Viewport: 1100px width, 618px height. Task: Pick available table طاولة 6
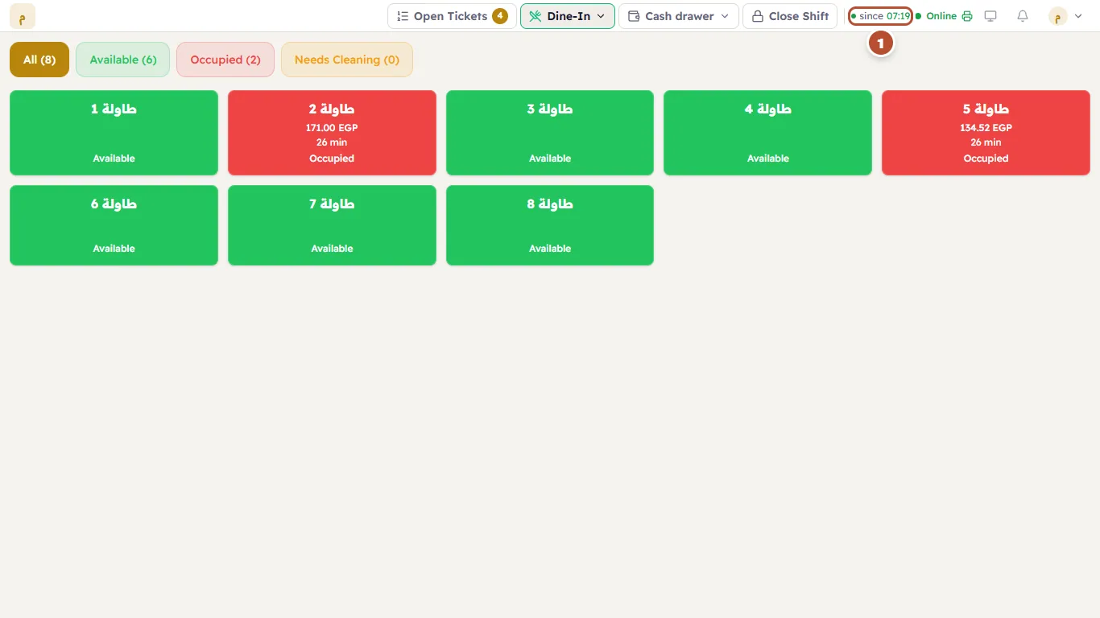tap(114, 225)
